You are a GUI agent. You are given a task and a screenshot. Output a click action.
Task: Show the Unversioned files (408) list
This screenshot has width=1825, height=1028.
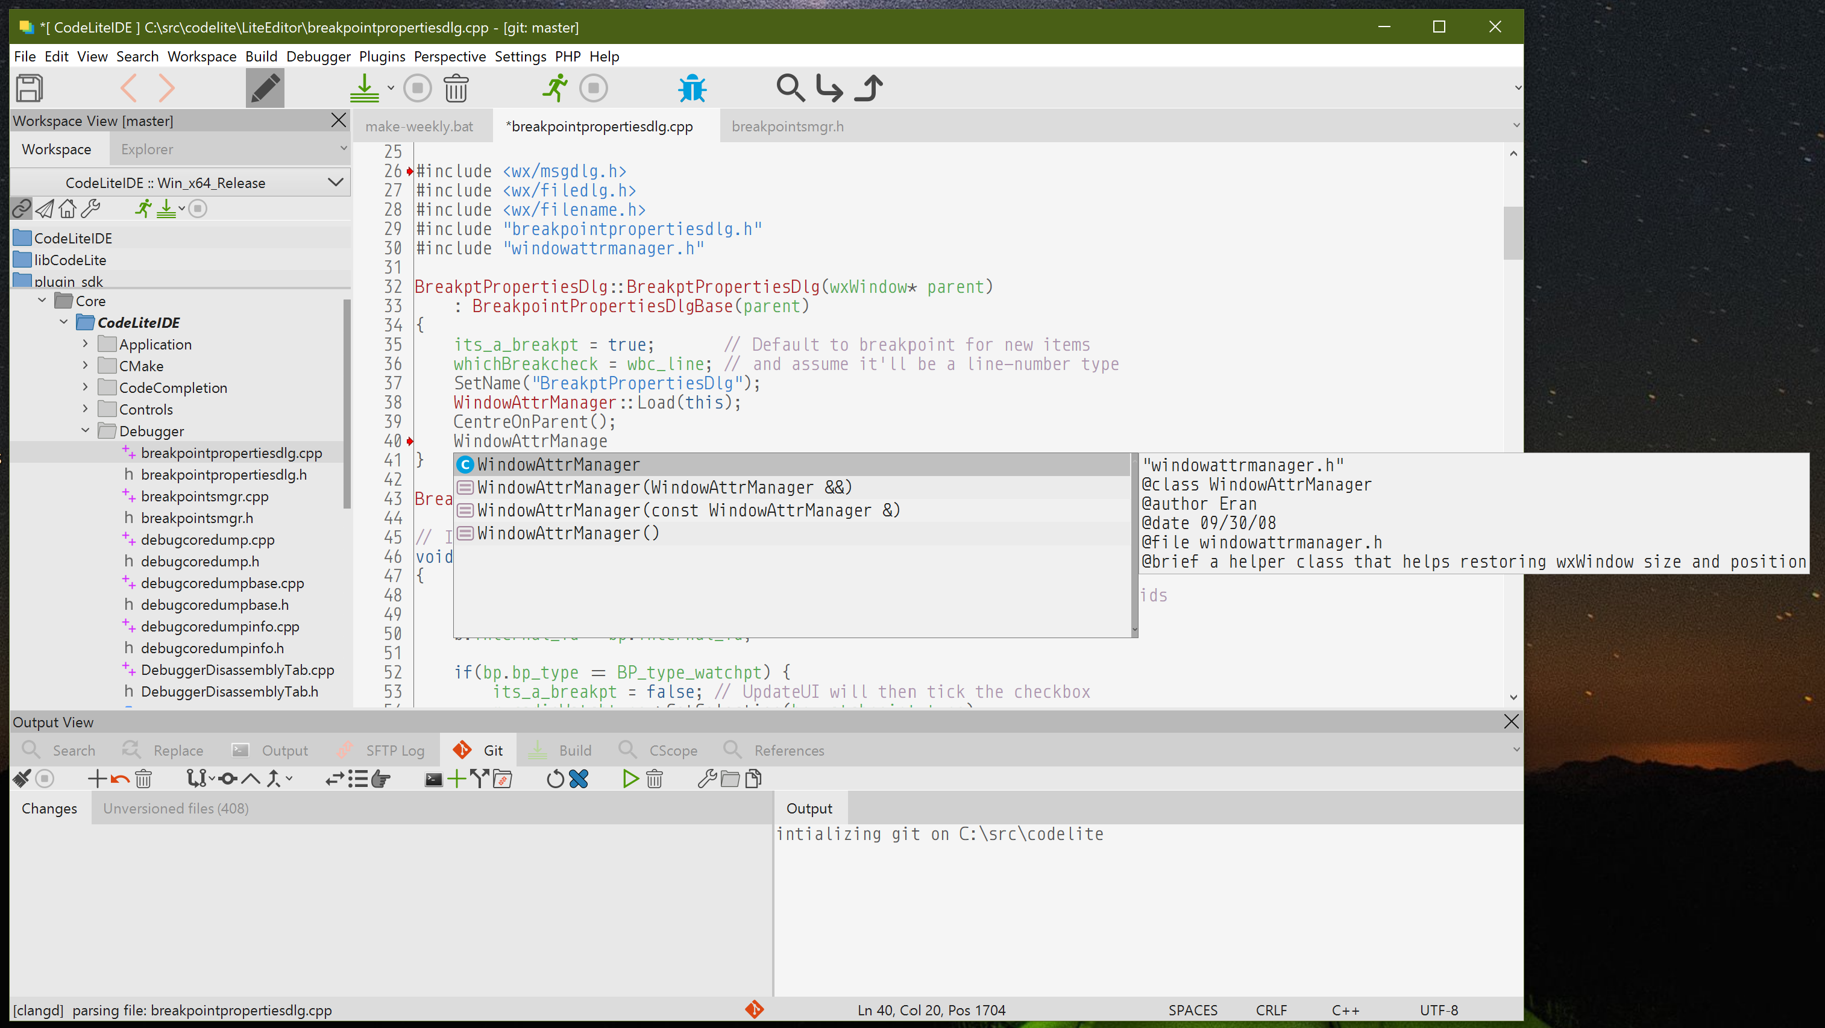175,807
